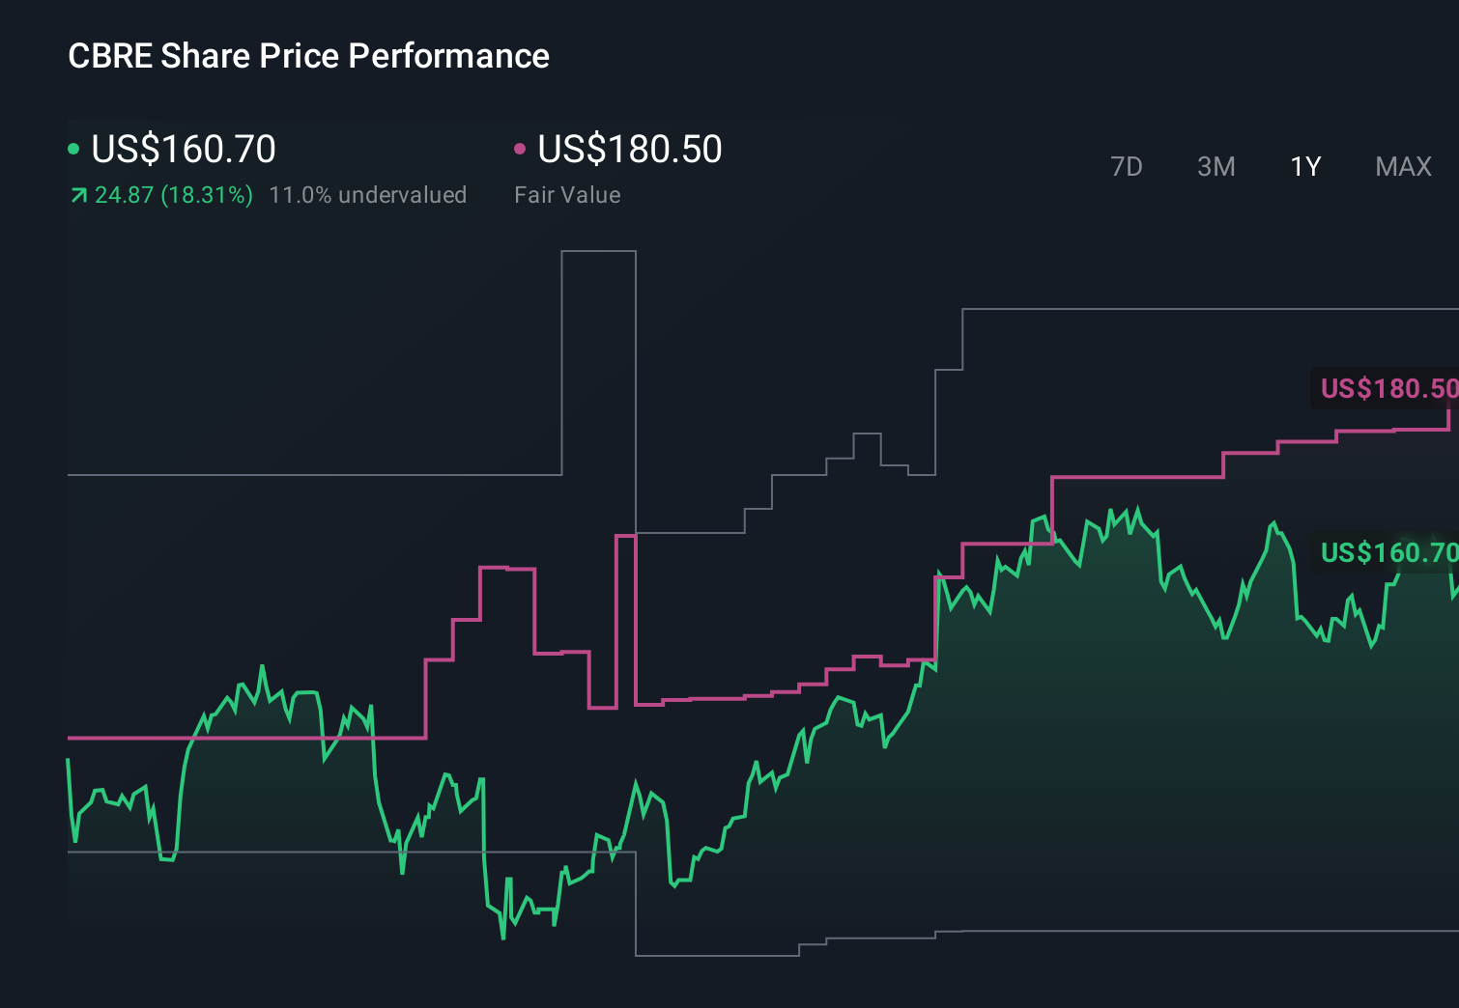This screenshot has width=1459, height=1008.
Task: Expand the 3M time range view
Action: point(1216,166)
